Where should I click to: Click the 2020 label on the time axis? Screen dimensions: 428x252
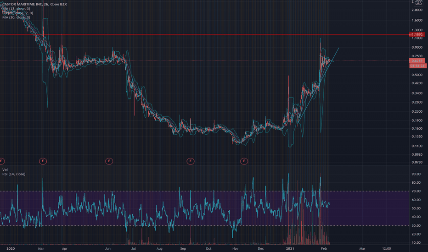11,248
